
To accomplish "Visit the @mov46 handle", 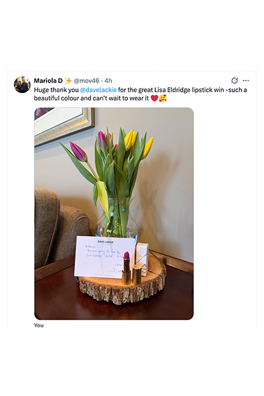I will point(86,81).
